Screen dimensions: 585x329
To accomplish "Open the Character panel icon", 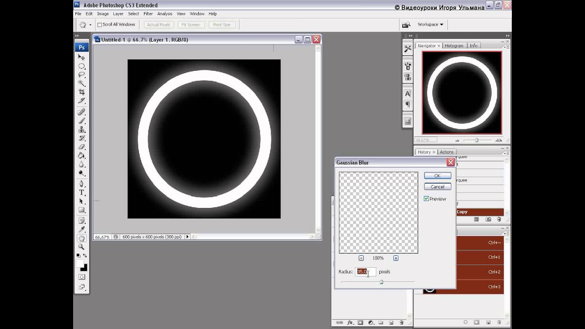I will click(408, 94).
